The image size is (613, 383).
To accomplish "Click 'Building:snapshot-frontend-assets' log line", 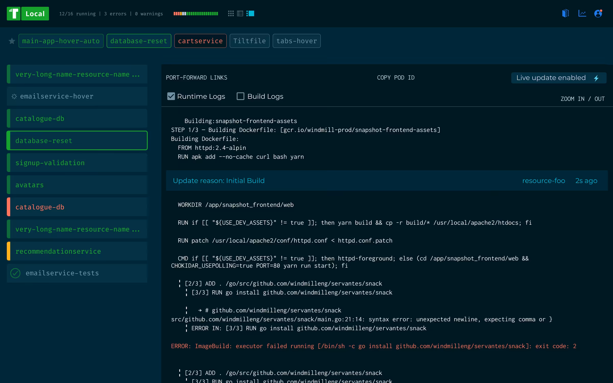I will click(x=241, y=121).
